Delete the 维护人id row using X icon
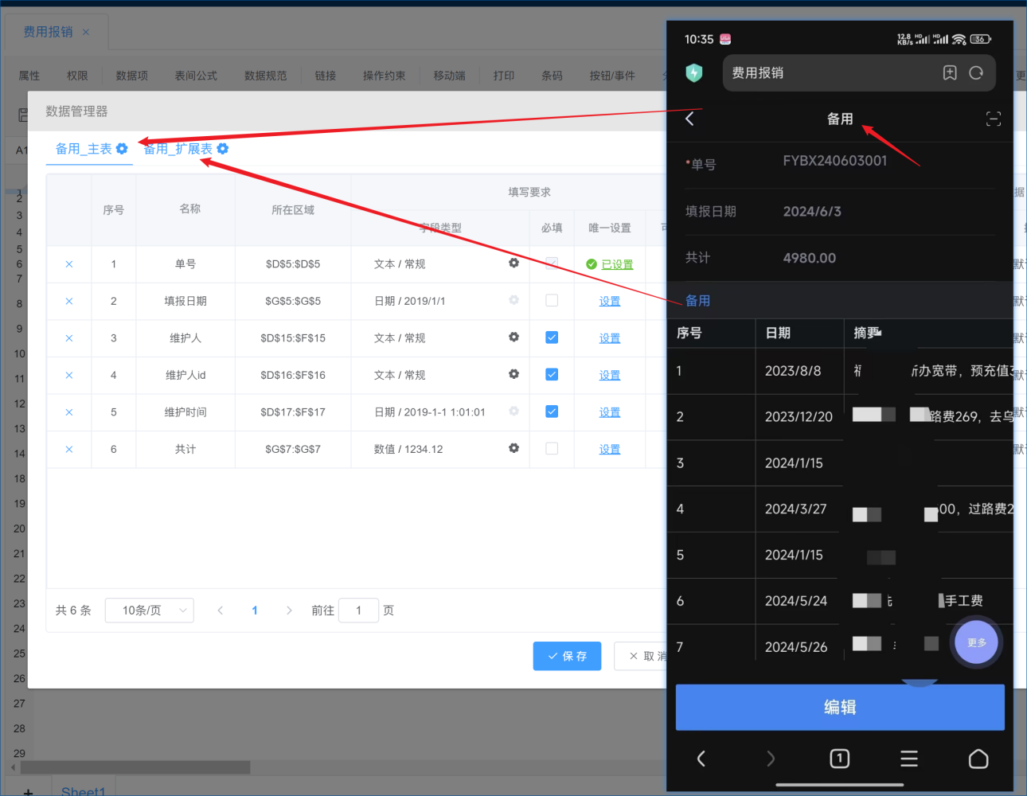The width and height of the screenshot is (1027, 796). pyautogui.click(x=69, y=375)
